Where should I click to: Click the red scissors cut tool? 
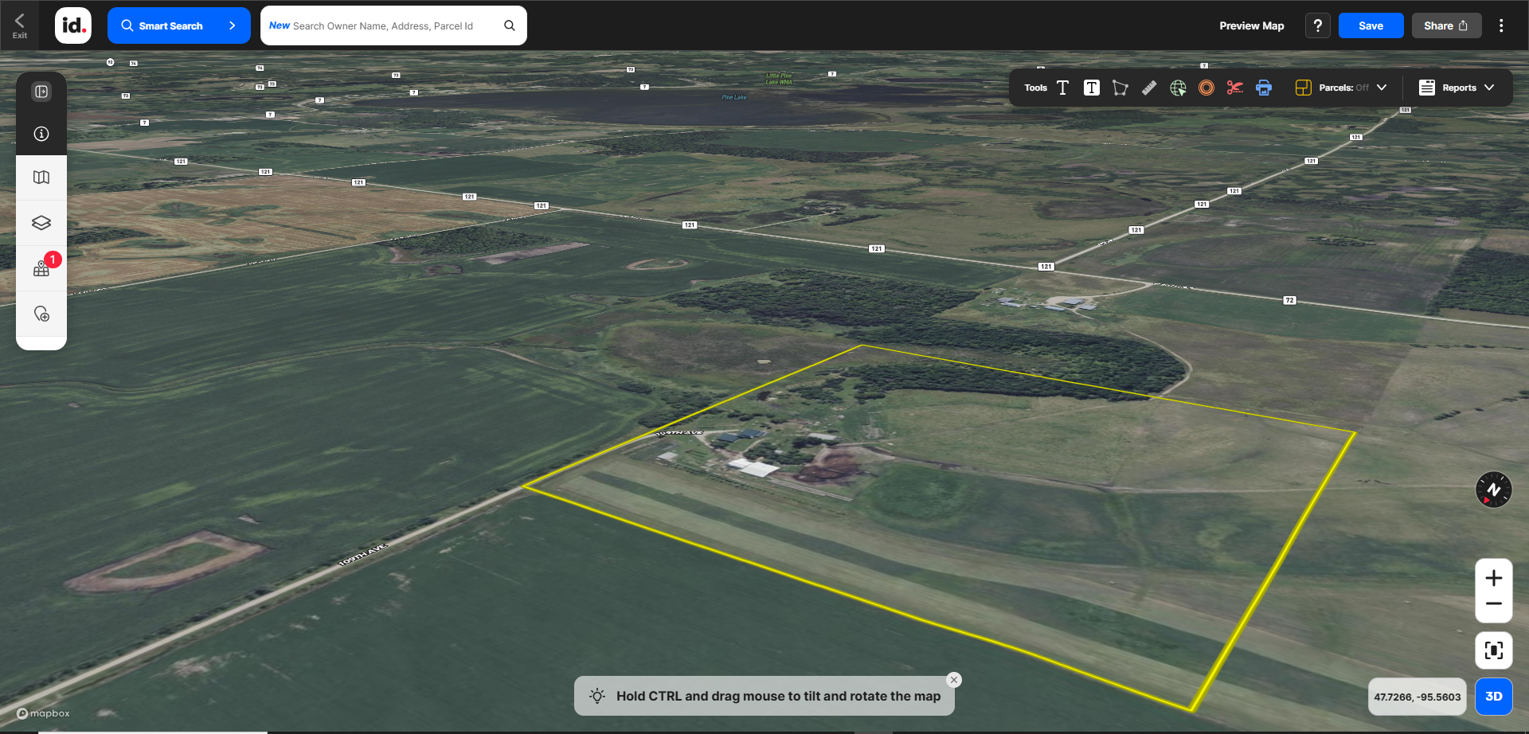(1234, 88)
